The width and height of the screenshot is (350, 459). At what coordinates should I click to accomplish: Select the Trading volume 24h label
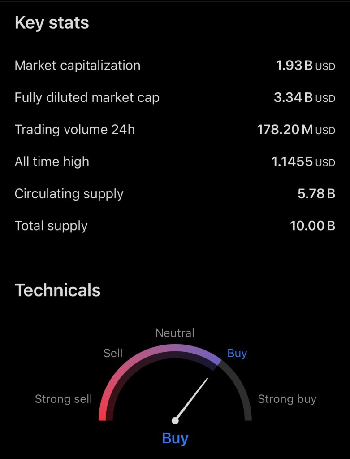point(75,130)
